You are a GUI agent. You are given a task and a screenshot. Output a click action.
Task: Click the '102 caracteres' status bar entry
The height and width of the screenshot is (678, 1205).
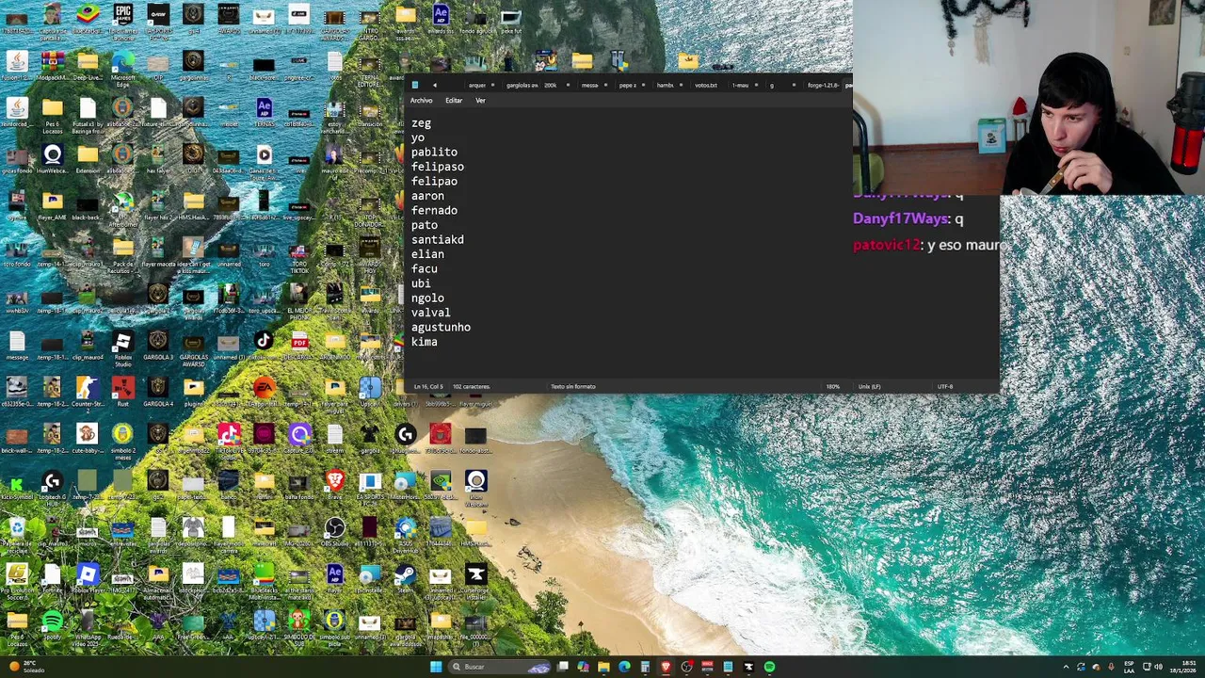pyautogui.click(x=471, y=386)
